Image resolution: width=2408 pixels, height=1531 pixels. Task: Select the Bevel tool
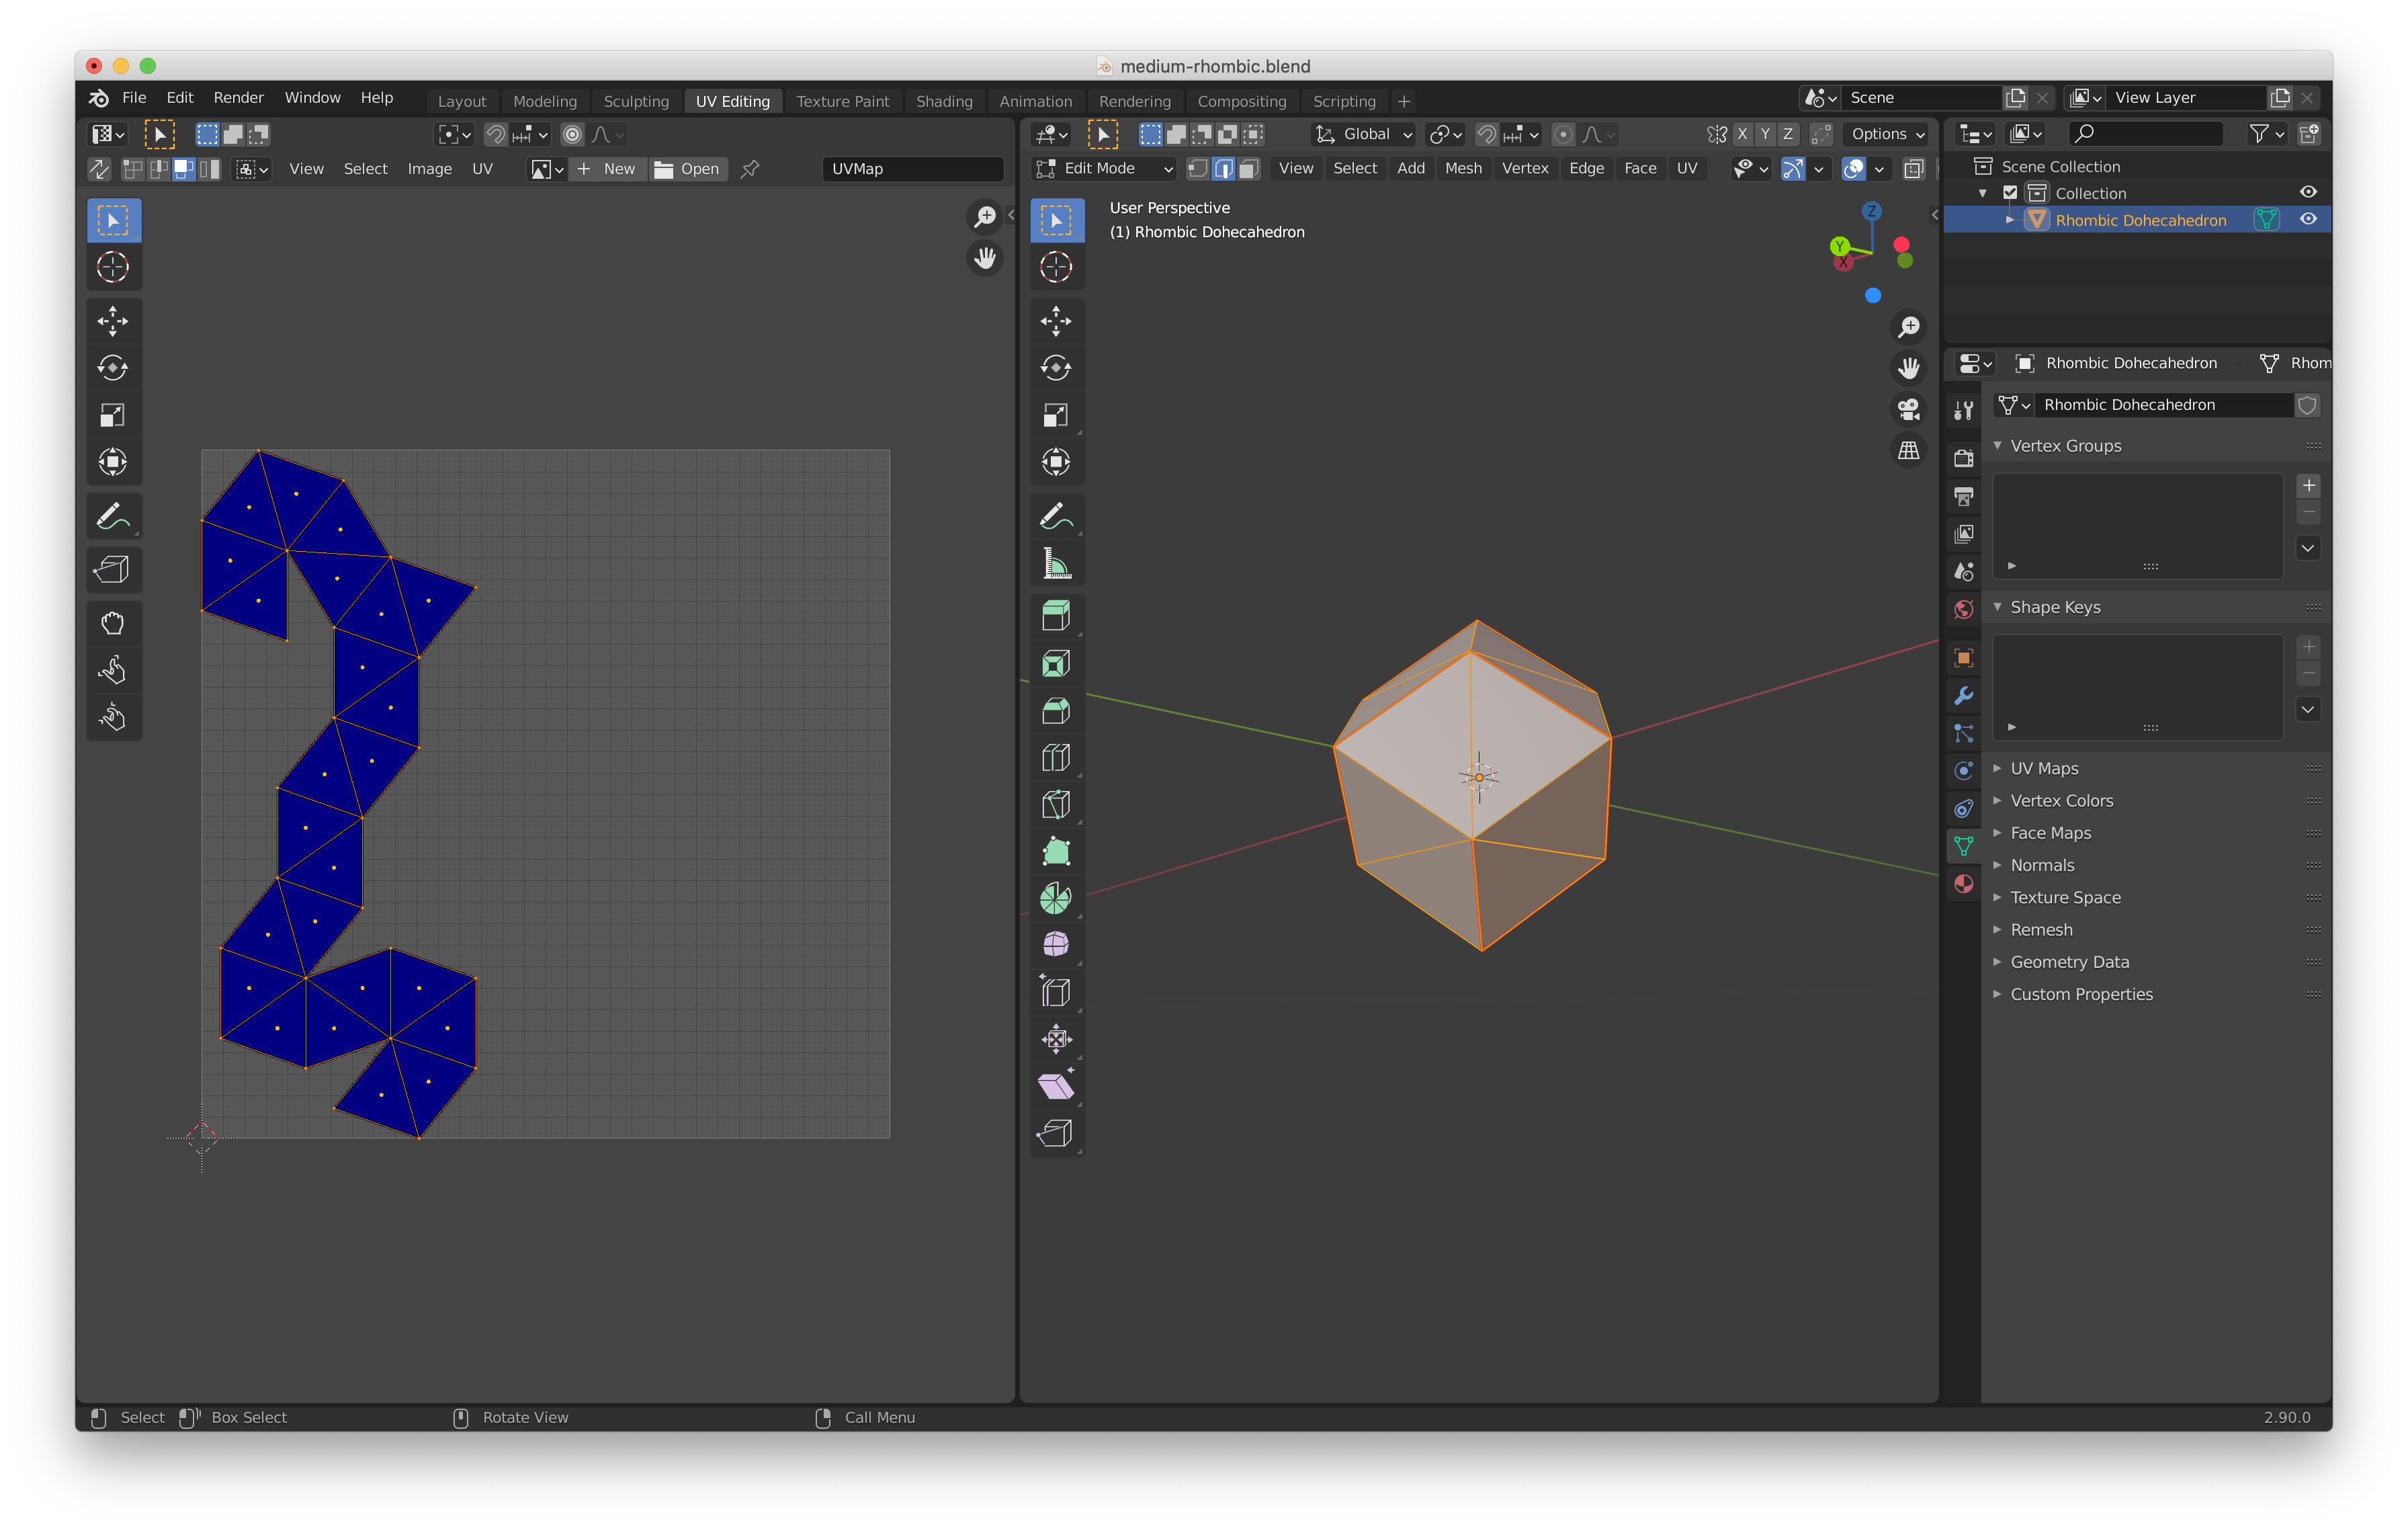point(1056,711)
